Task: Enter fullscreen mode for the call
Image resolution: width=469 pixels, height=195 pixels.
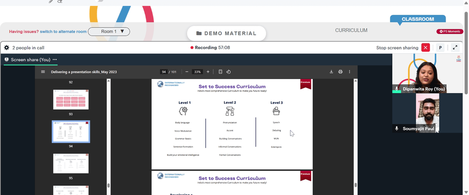Action: click(455, 48)
